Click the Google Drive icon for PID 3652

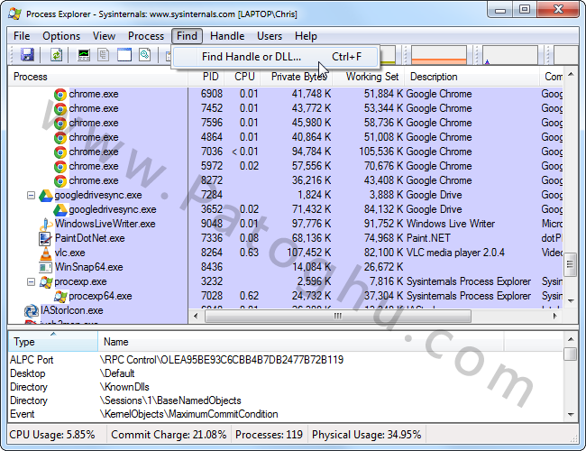coord(60,210)
